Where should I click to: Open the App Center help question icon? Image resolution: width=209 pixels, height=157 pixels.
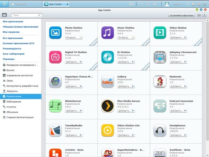(x=204, y=15)
